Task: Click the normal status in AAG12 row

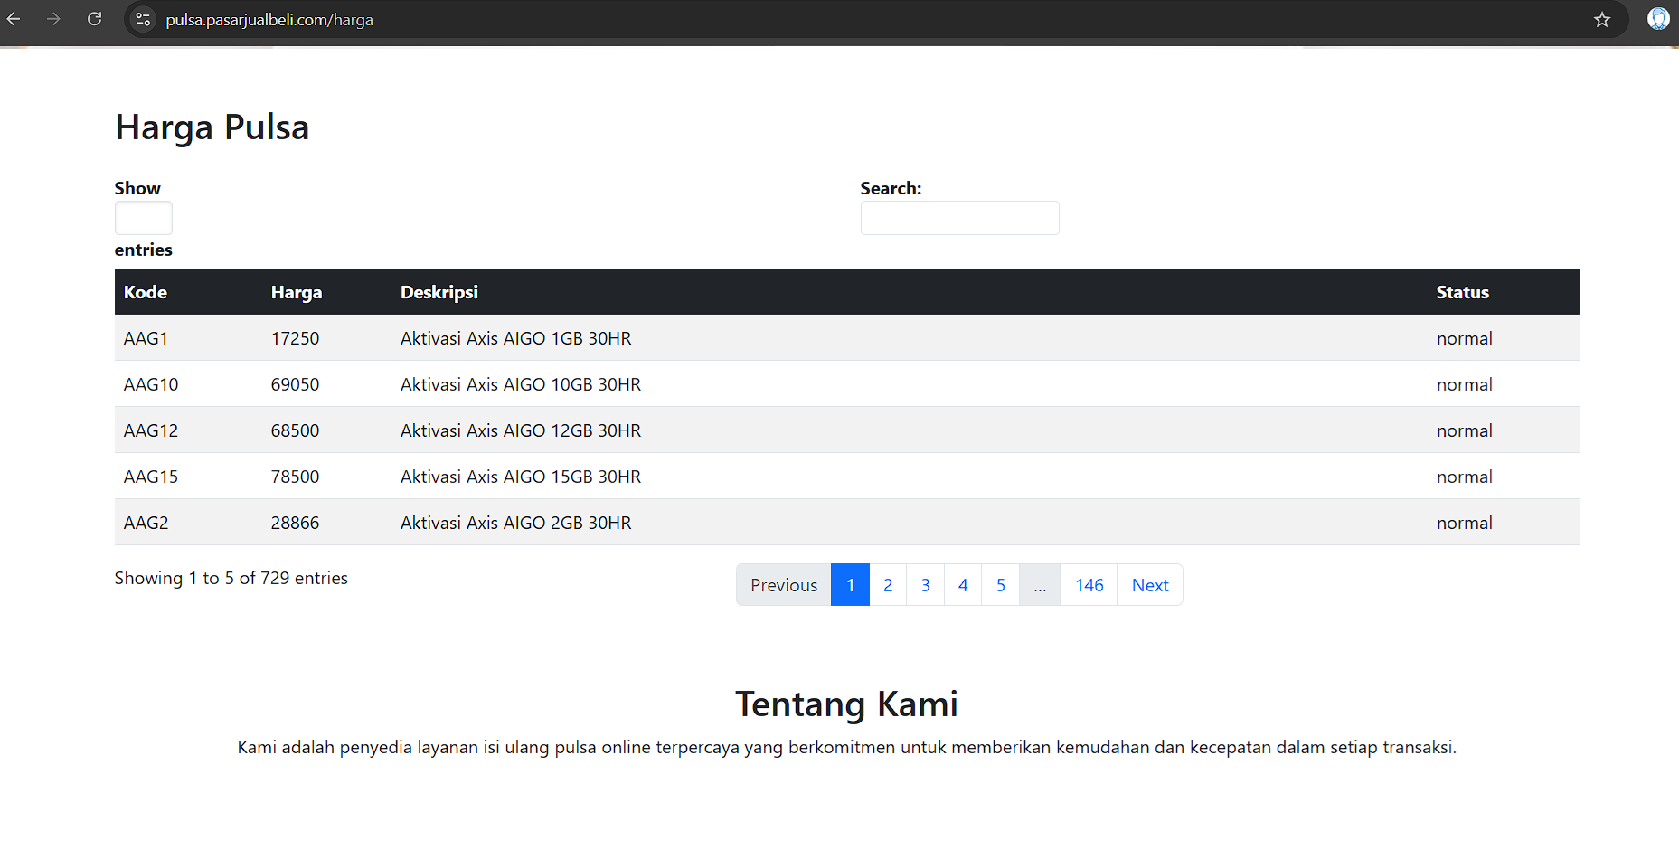Action: (1465, 430)
